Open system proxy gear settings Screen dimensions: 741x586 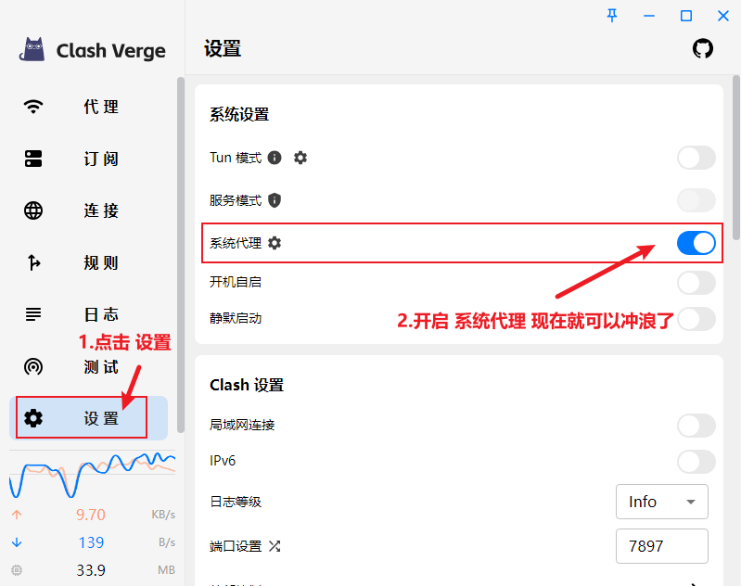pyautogui.click(x=275, y=243)
